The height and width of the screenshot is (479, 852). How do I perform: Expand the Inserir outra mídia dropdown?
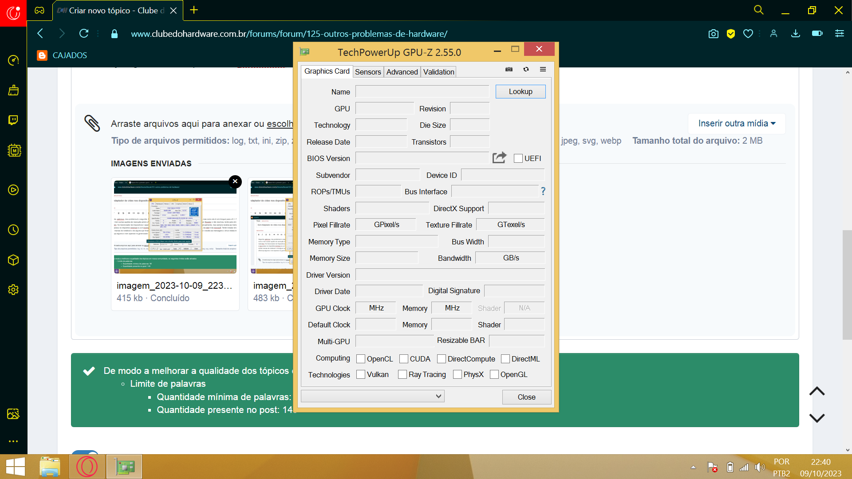coord(737,123)
